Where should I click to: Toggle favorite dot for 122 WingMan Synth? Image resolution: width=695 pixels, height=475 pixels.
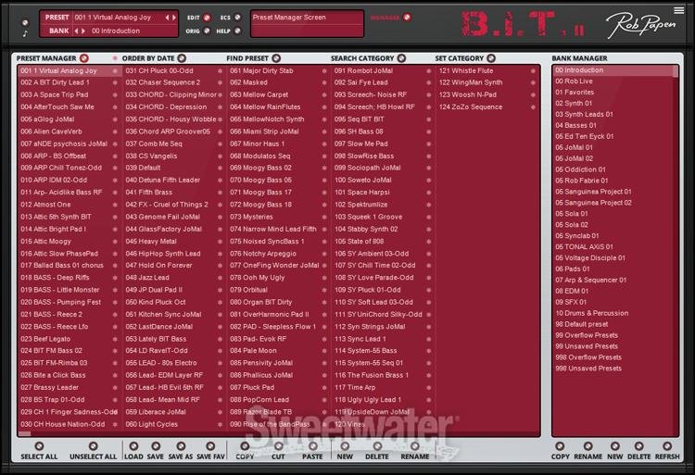(533, 82)
